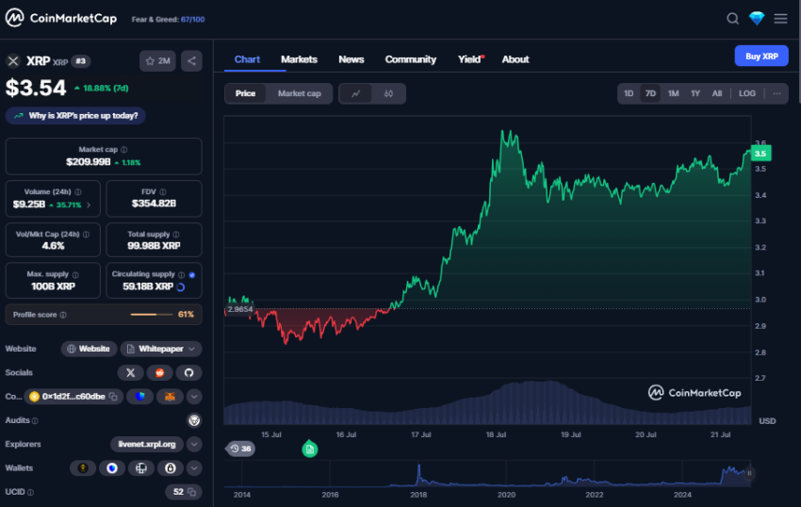Image resolution: width=801 pixels, height=507 pixels.
Task: Click the Ledger-style wallet icon
Action: tap(141, 468)
